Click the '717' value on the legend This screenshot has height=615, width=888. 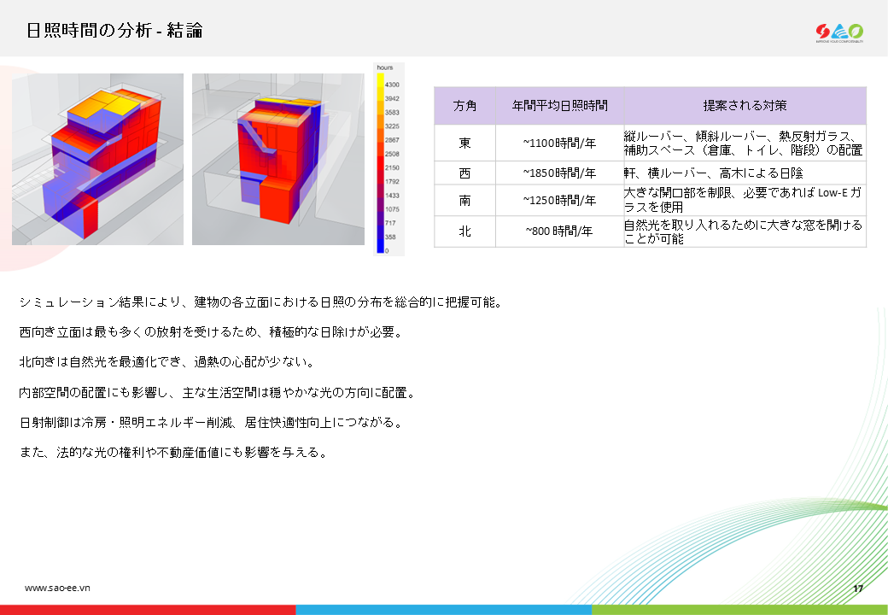(390, 223)
